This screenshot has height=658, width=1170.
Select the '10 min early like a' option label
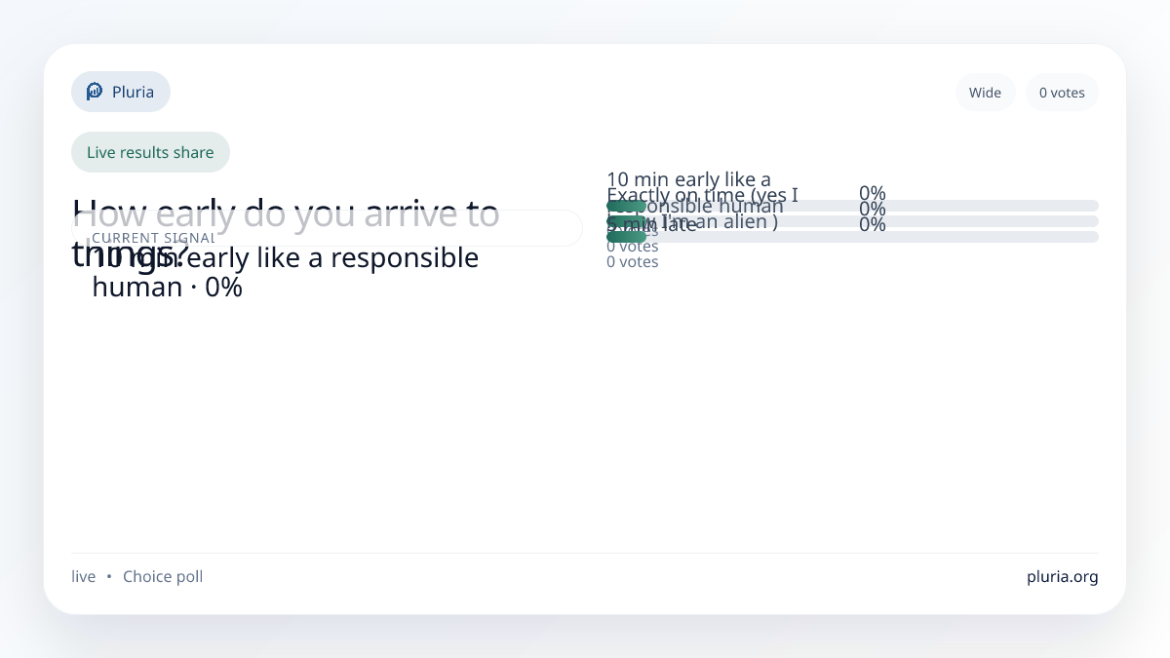688,179
